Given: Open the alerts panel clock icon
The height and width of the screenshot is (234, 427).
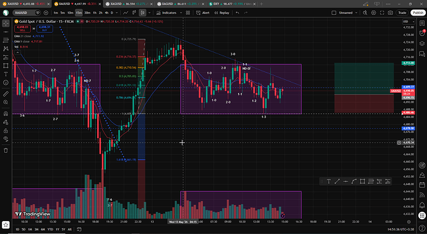Looking at the screenshot, I should tap(422, 33).
